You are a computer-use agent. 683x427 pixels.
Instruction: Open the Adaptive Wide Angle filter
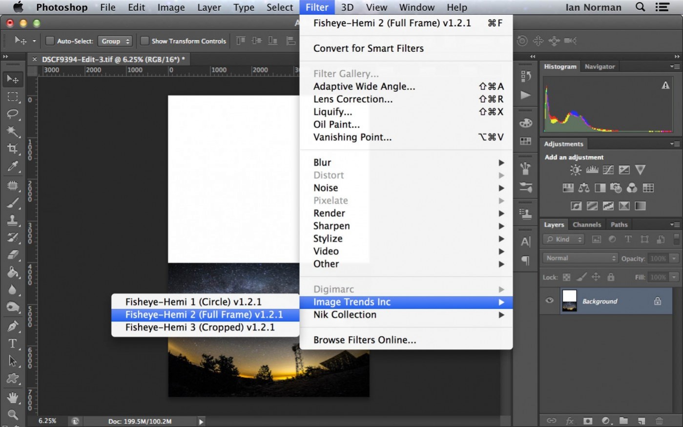[406, 86]
